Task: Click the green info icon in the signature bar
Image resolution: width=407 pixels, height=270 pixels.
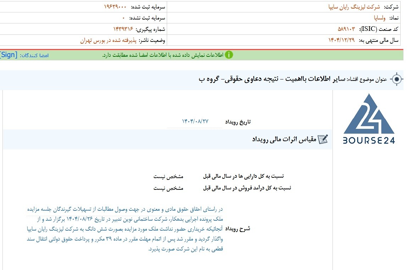Action: [229, 55]
